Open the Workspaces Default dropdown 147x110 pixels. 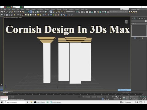(x=141, y=9)
